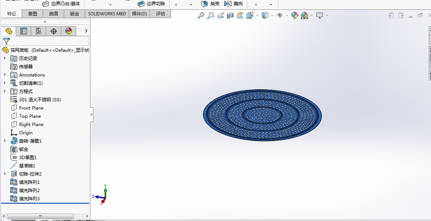Click Zoom to Area icon
Screen dimensions: 431x221
[210, 15]
